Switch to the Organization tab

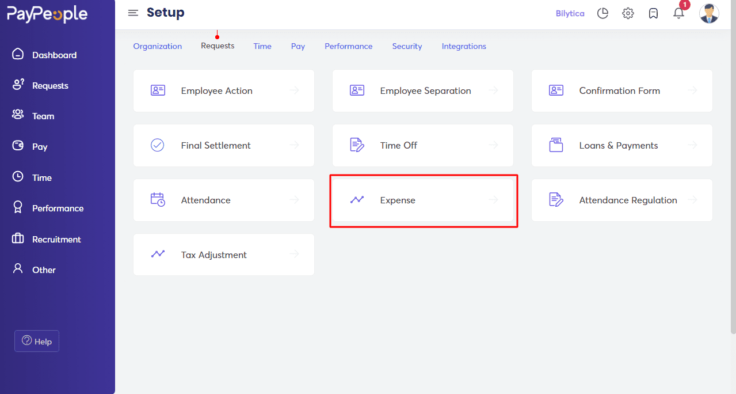point(158,46)
